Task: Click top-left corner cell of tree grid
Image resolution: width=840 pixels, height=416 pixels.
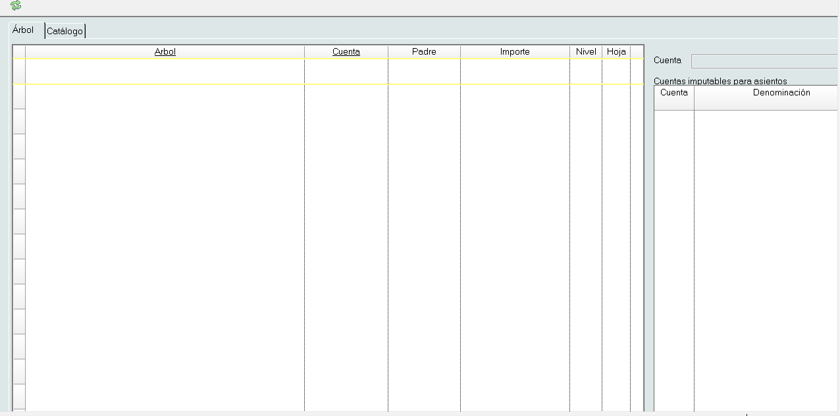Action: coord(19,51)
